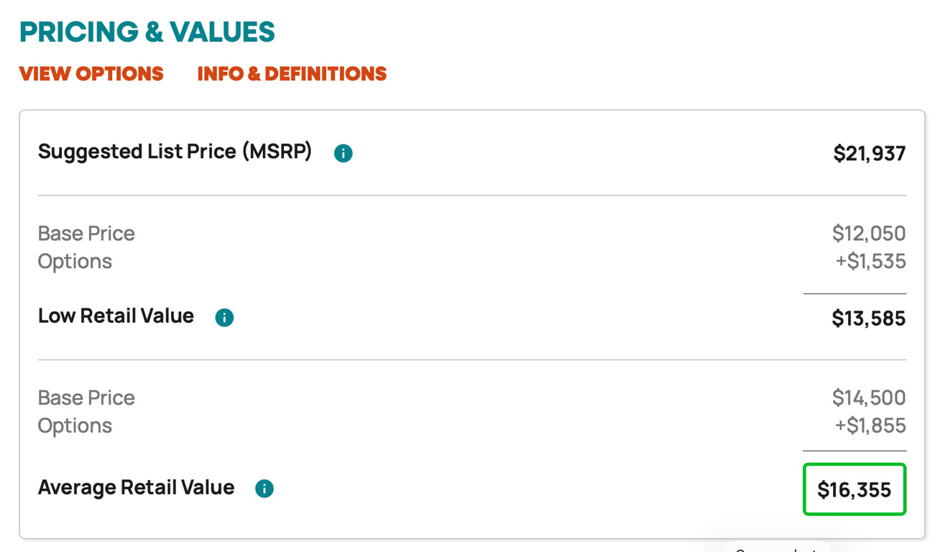This screenshot has width=940, height=552.
Task: Select the $13,585 low retail total
Action: (x=868, y=318)
